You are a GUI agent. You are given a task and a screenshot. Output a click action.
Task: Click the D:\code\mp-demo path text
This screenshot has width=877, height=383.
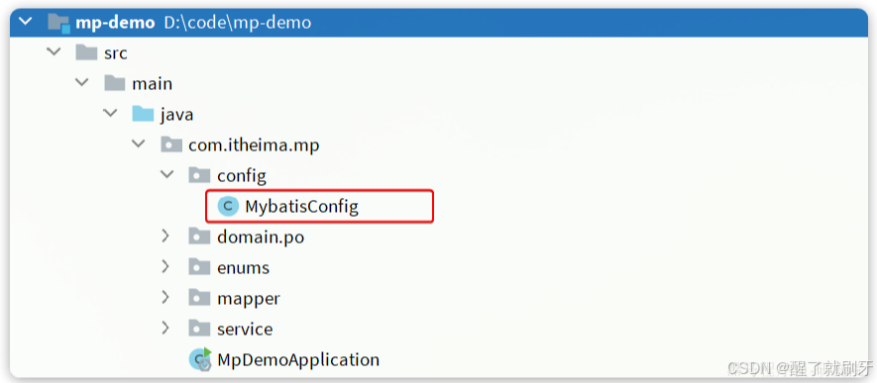click(238, 23)
